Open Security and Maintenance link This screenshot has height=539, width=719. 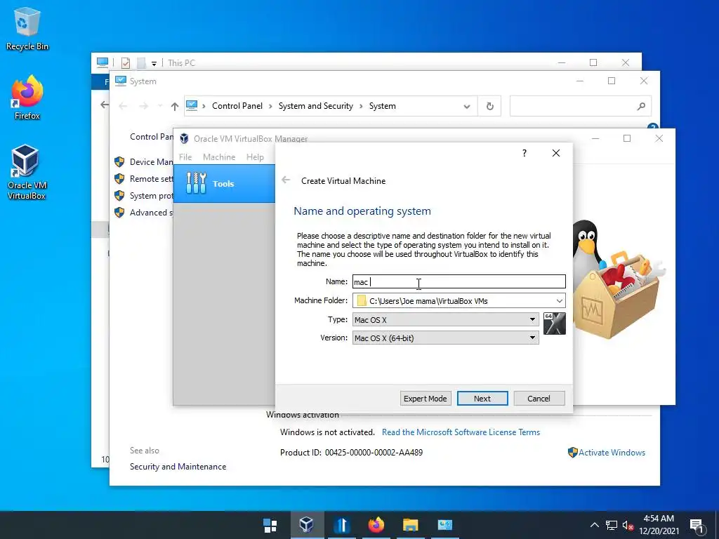178,467
